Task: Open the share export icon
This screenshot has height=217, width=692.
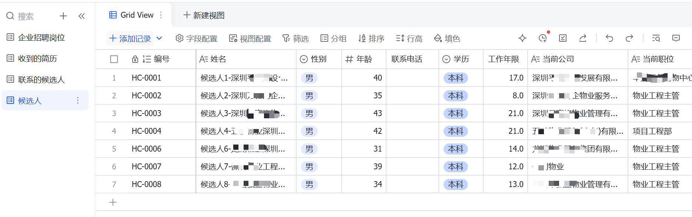Action: (583, 38)
